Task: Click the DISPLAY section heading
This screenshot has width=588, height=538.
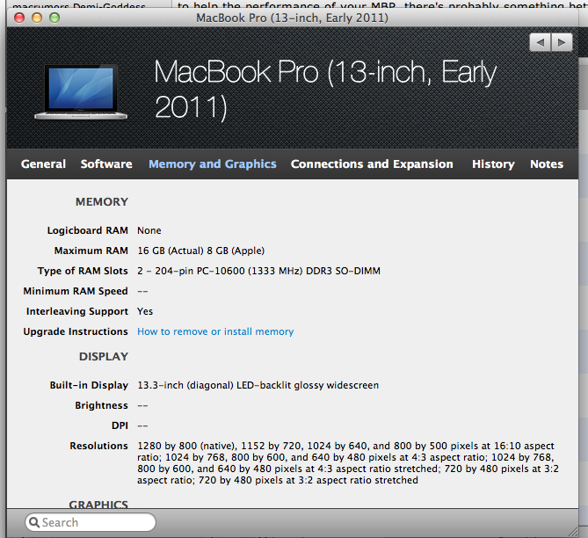Action: 104,356
